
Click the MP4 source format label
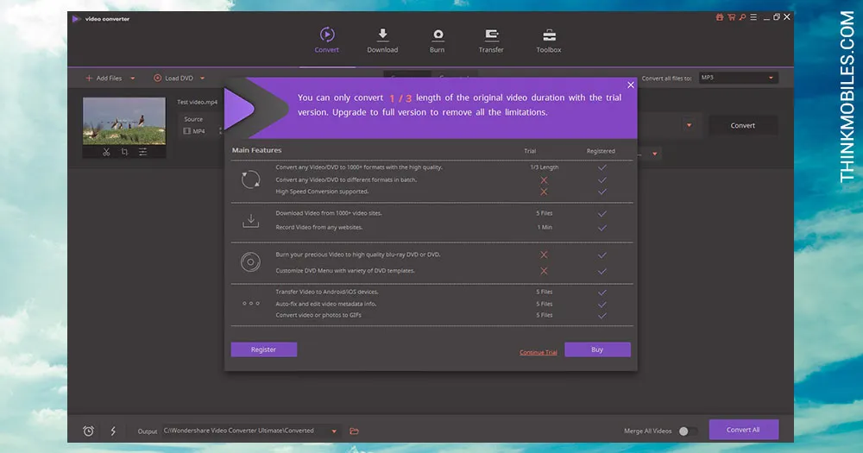pos(198,131)
